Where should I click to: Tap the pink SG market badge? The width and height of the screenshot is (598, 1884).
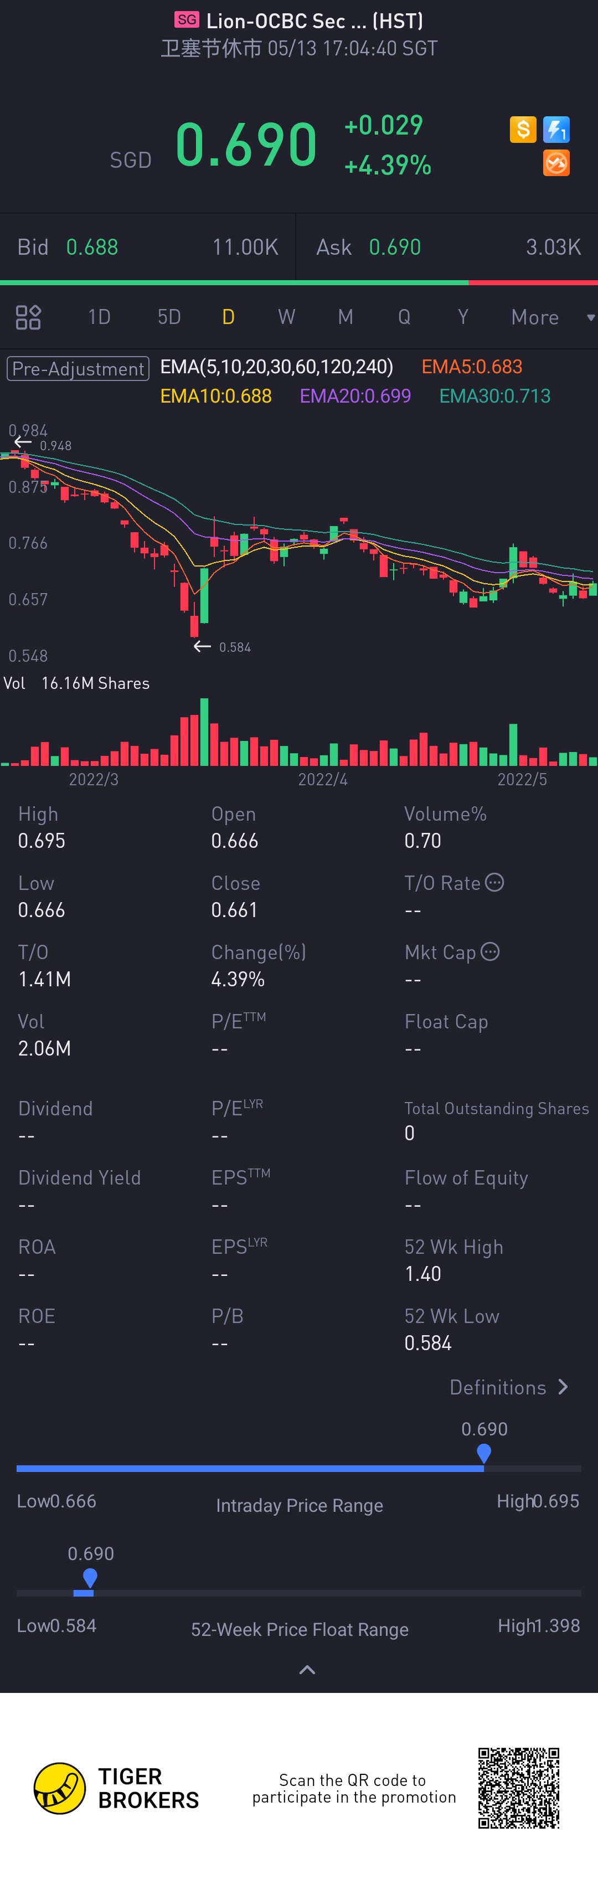[x=187, y=20]
